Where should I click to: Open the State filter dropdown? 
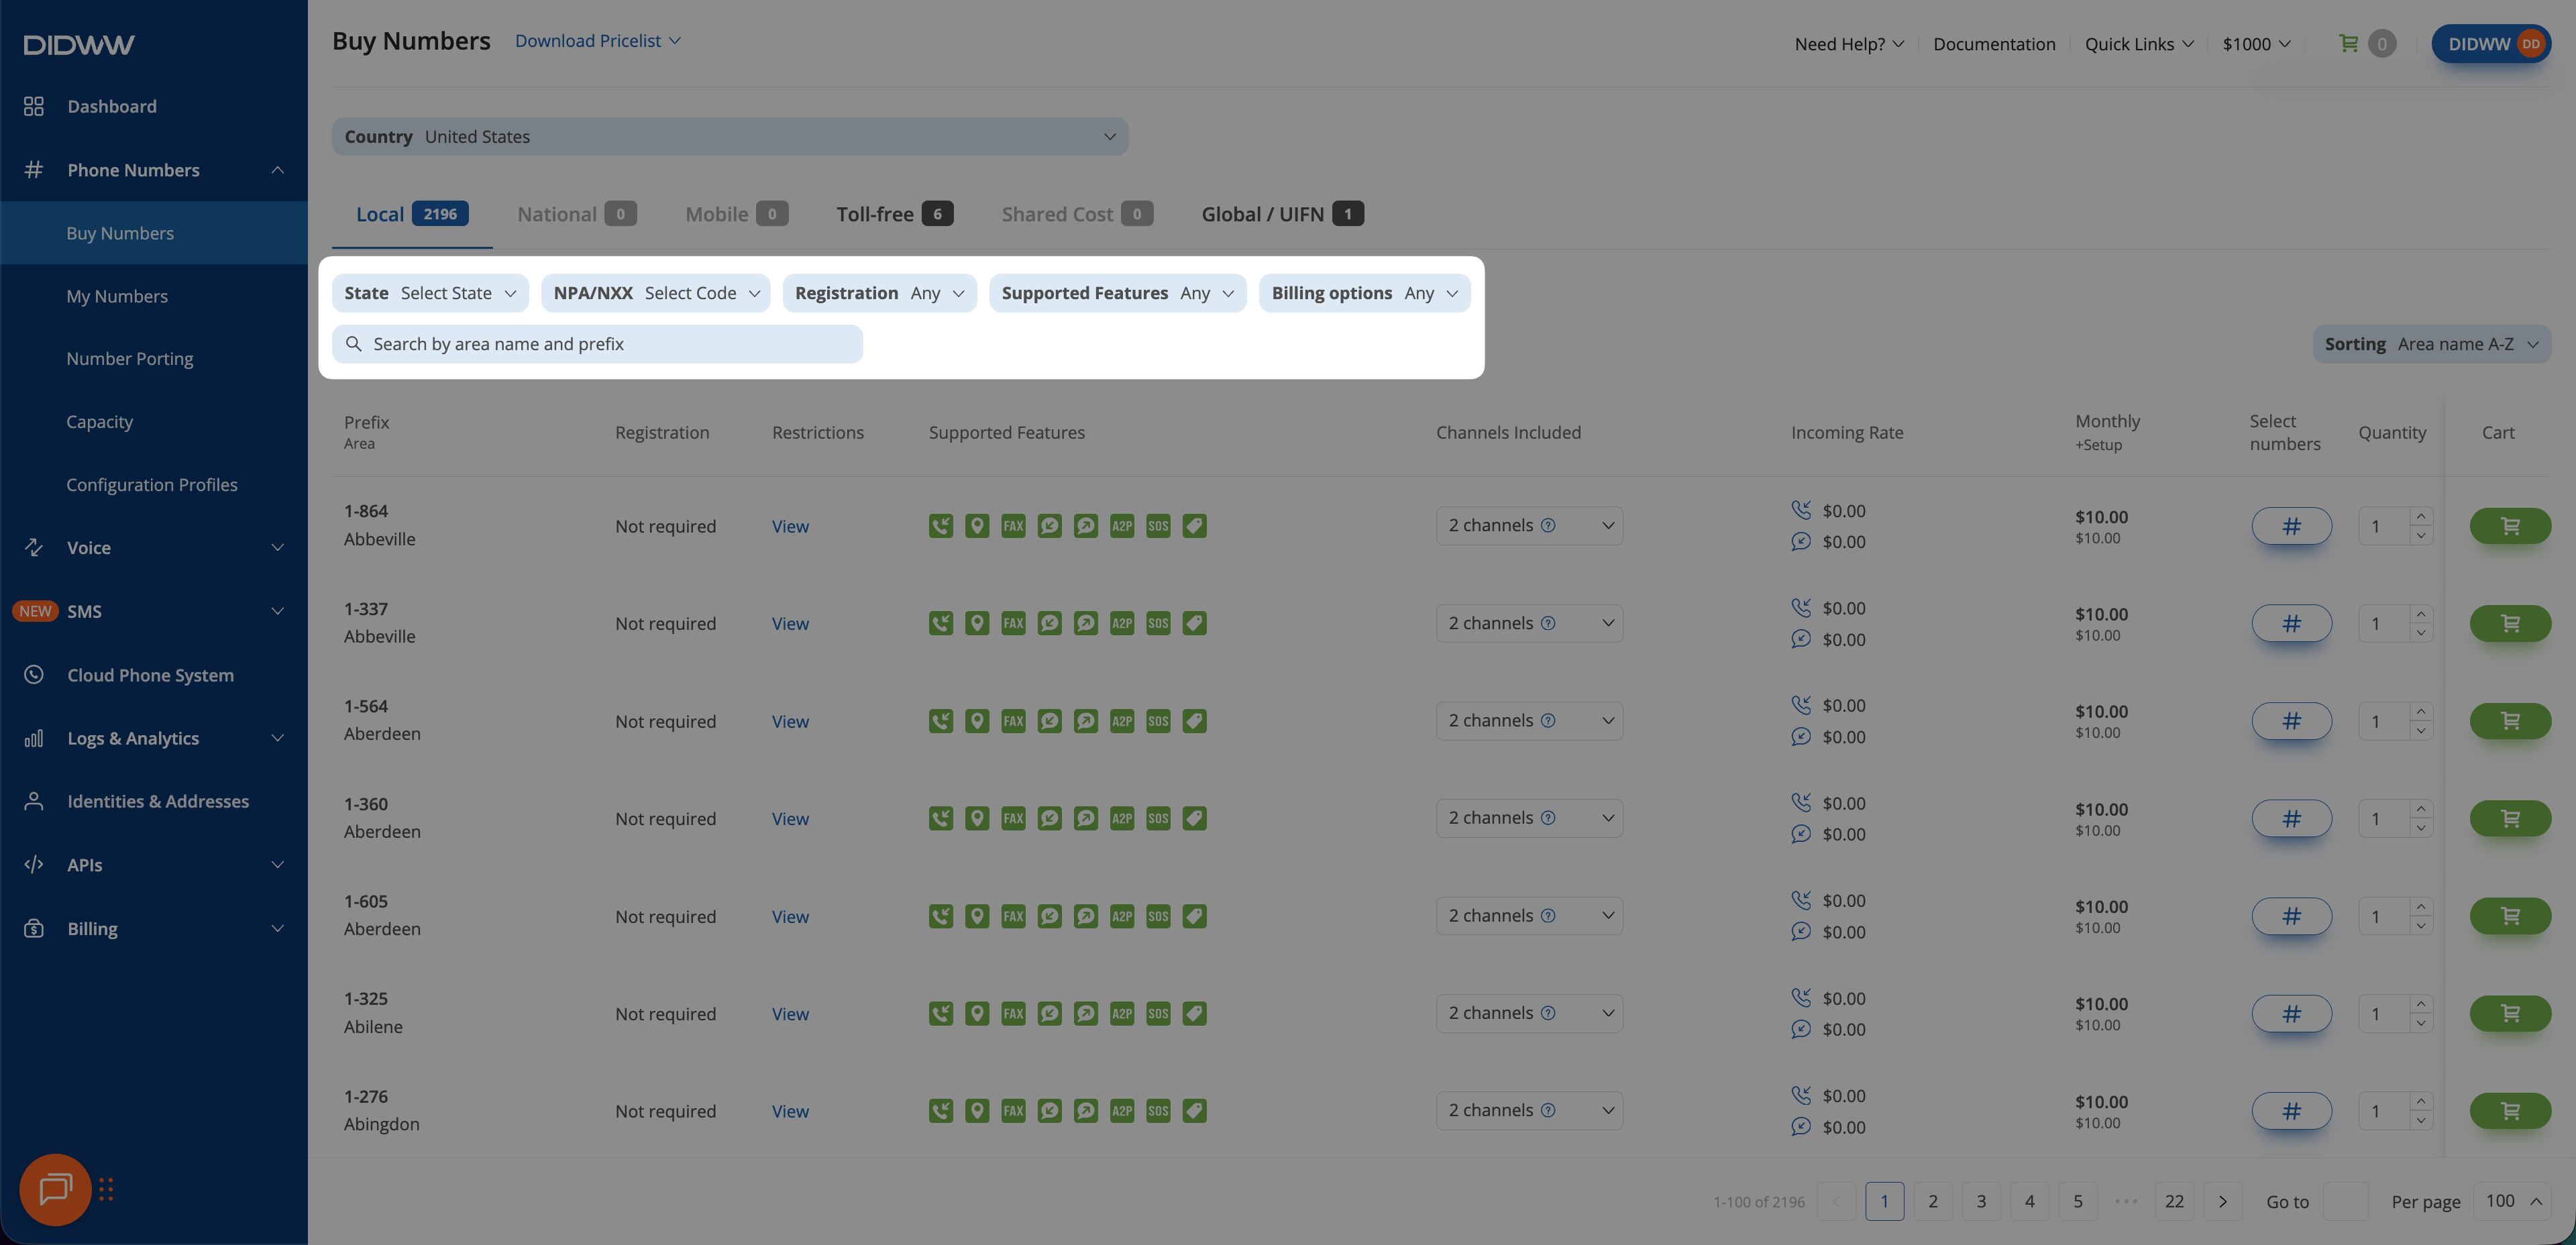(430, 293)
